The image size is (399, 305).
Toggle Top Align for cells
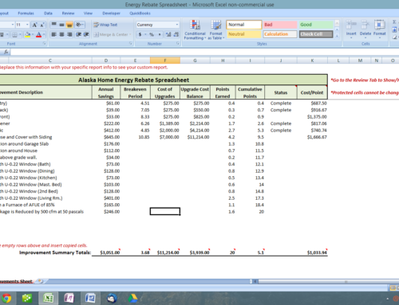[x=53, y=25]
